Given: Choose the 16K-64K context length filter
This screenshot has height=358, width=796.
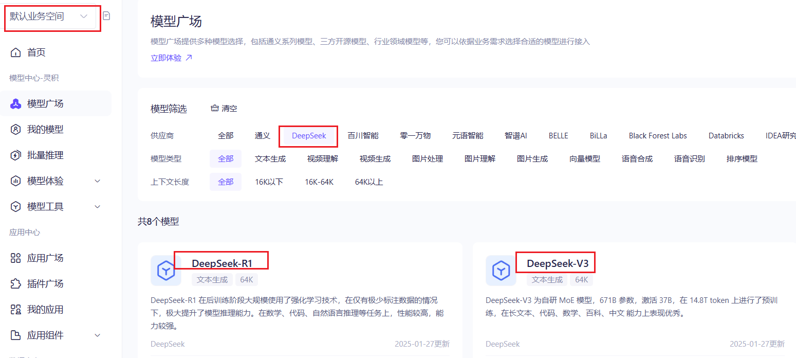Looking at the screenshot, I should coord(319,182).
